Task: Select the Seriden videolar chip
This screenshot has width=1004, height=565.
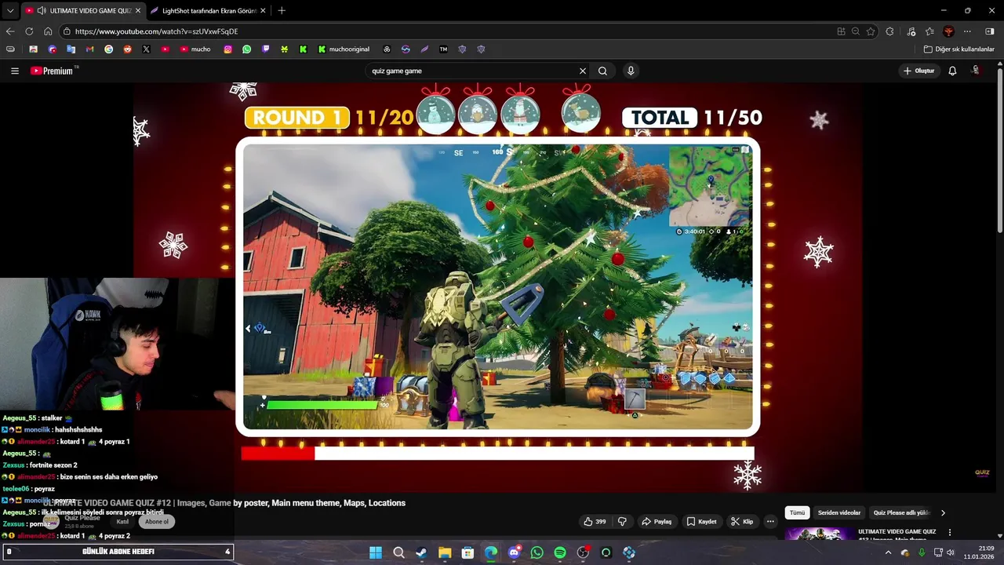Action: click(839, 512)
